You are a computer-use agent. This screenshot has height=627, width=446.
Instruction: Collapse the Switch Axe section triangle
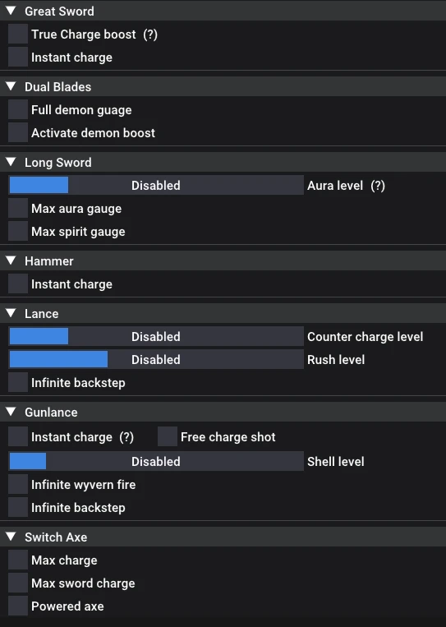point(11,537)
